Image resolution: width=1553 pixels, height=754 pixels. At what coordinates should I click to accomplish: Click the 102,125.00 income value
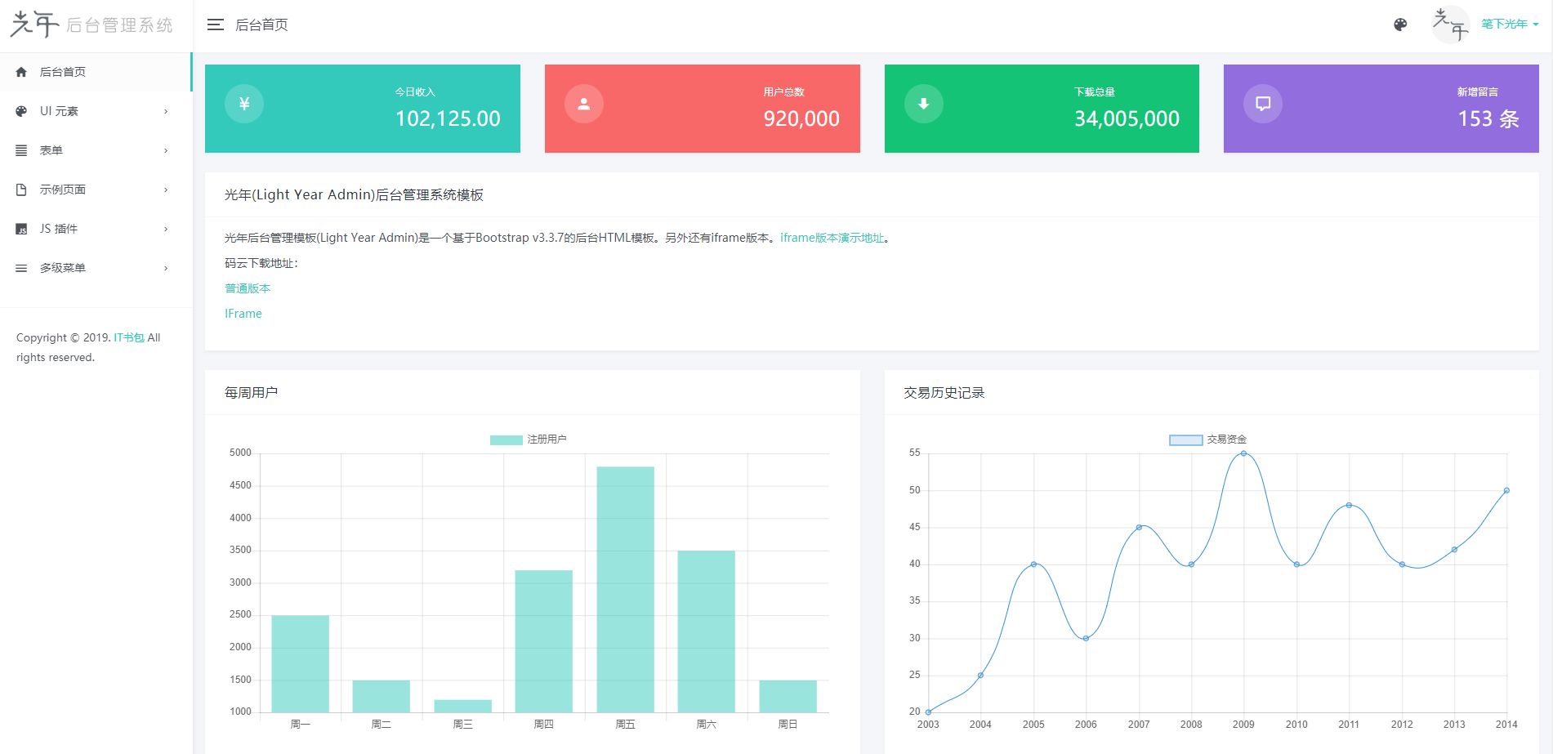448,119
